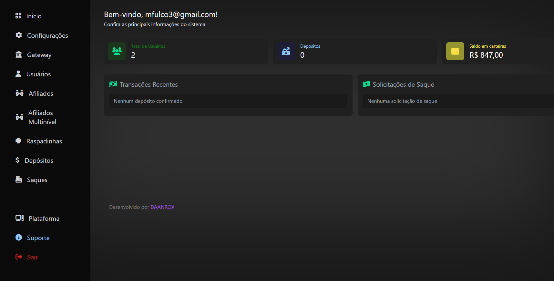The width and height of the screenshot is (554, 281).
Task: Open the Usuários menu label
Action: click(x=38, y=74)
